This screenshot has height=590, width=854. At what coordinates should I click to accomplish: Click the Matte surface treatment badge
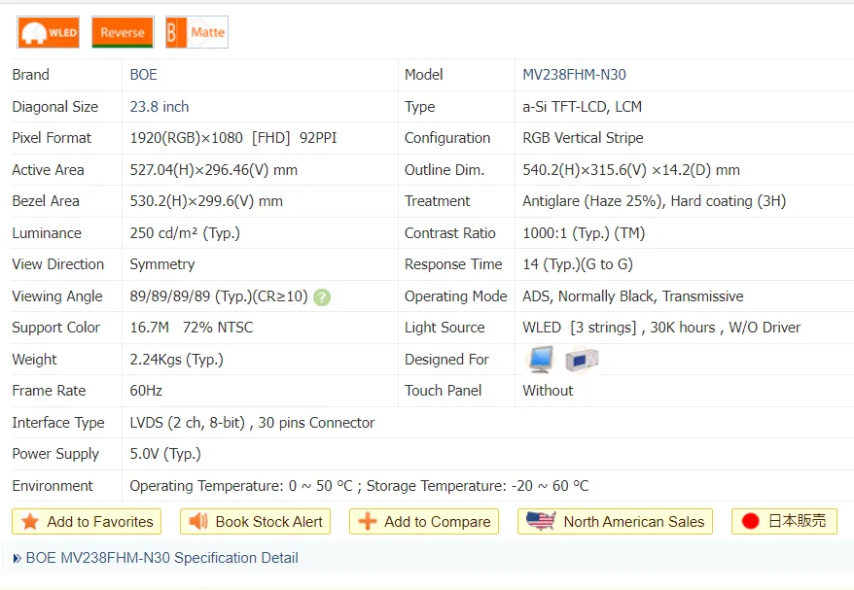pos(196,32)
